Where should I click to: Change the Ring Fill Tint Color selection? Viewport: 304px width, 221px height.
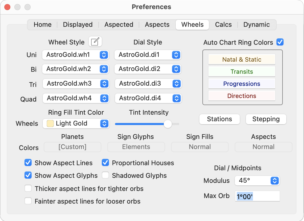(104, 124)
